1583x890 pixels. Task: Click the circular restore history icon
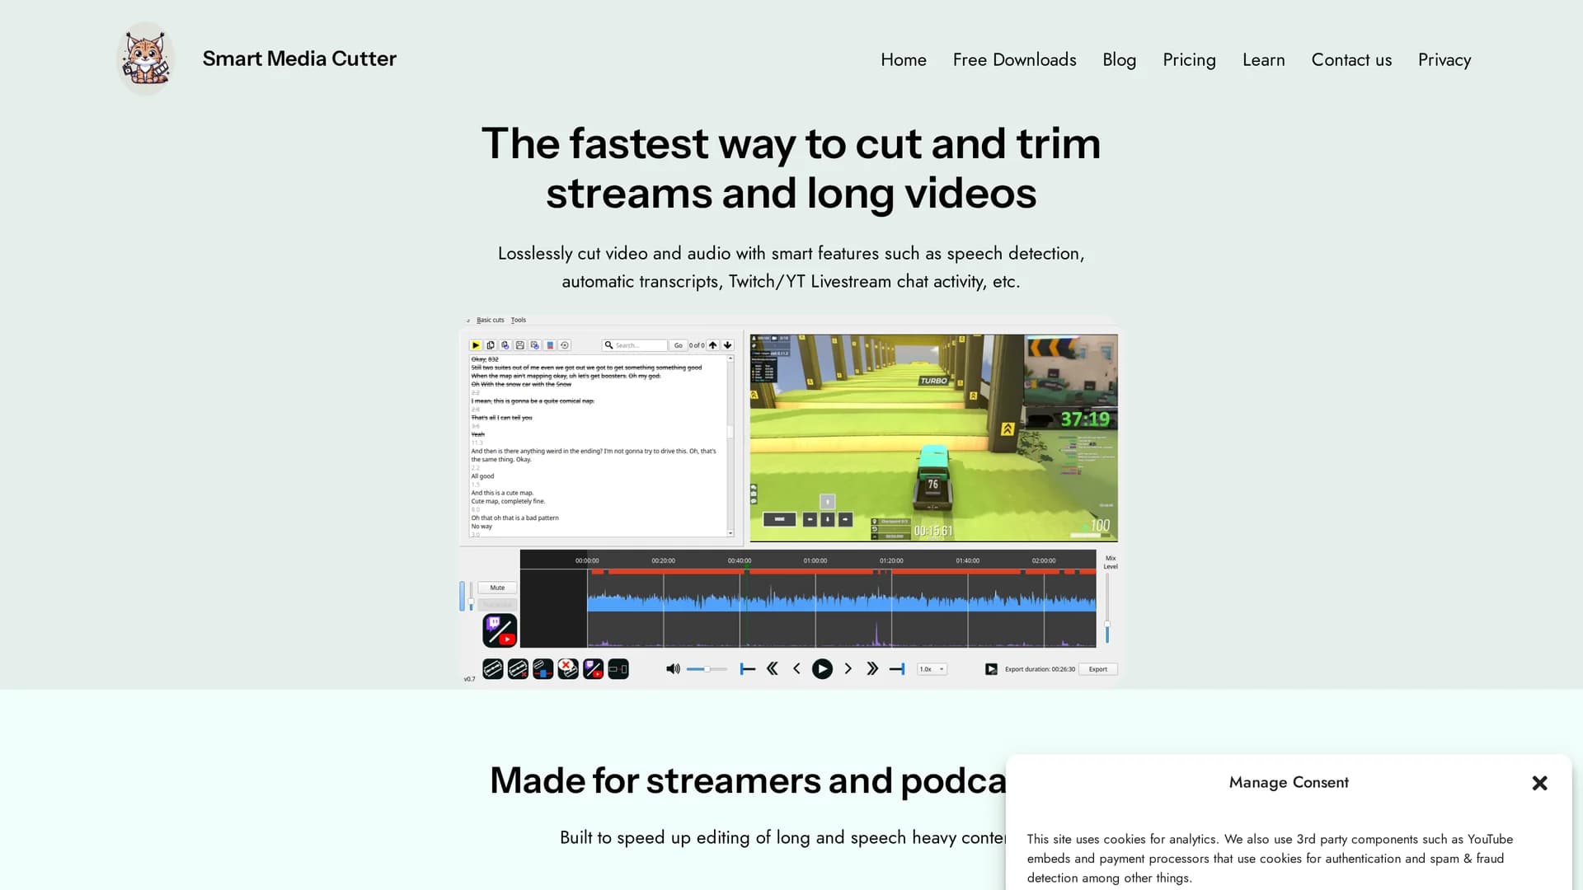(x=565, y=345)
